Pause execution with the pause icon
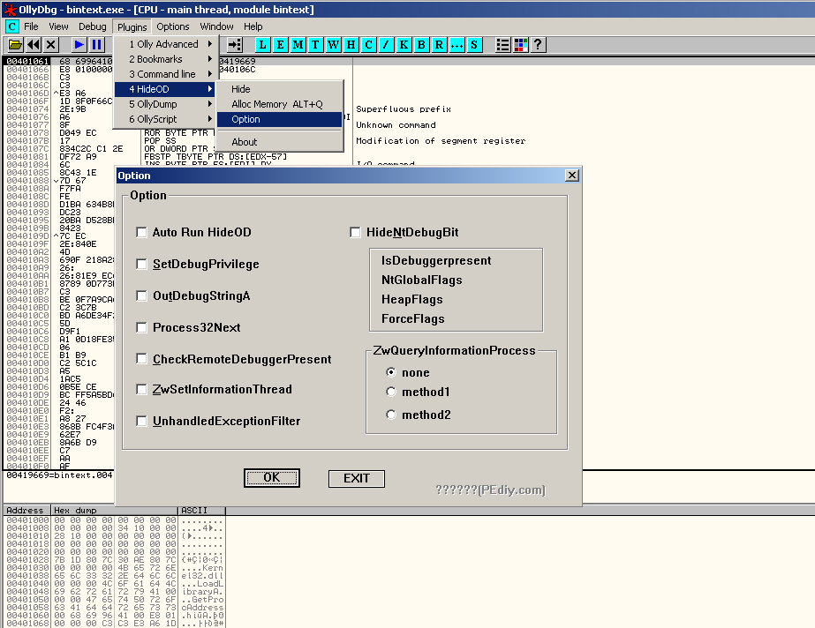 pos(97,44)
